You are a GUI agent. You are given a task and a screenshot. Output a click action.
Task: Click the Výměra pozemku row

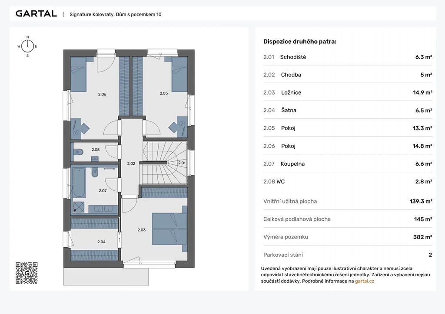[x=347, y=237]
